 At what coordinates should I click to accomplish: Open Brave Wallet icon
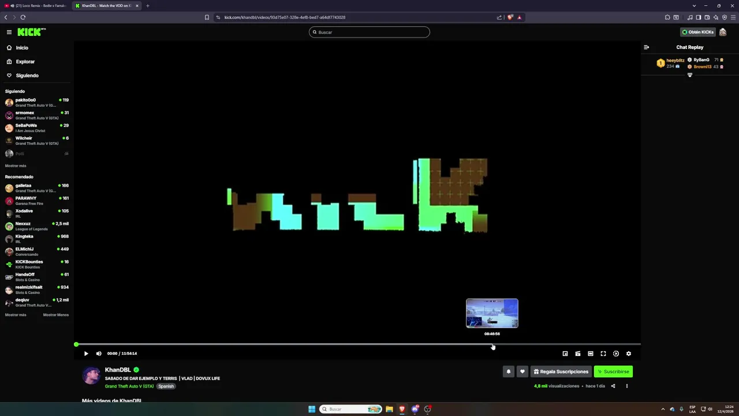[707, 17]
